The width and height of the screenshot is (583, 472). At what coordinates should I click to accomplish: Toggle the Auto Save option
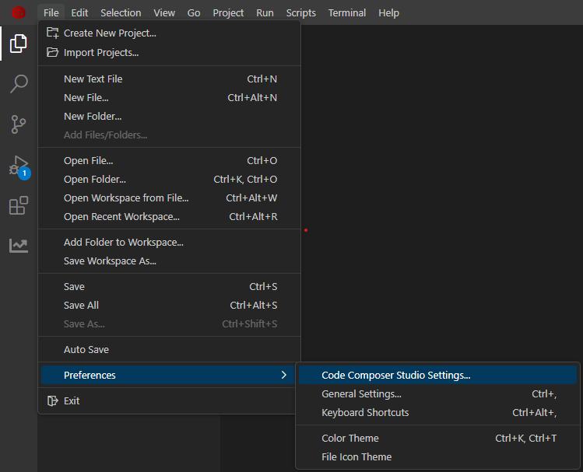[86, 350]
